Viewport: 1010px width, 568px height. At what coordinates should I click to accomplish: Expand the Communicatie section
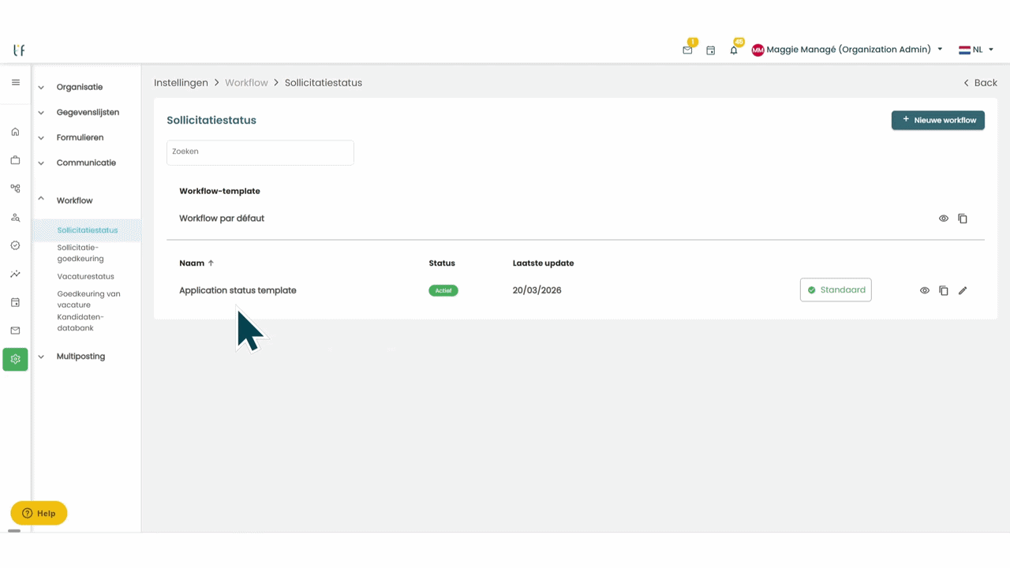click(x=86, y=163)
